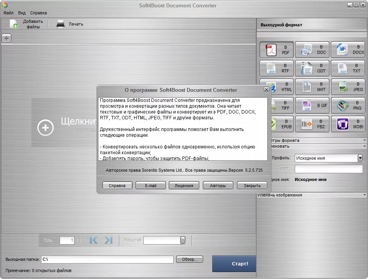This screenshot has width=368, height=279.
Task: Adjust the Масштаб zoom slider handle
Action: coord(182,240)
